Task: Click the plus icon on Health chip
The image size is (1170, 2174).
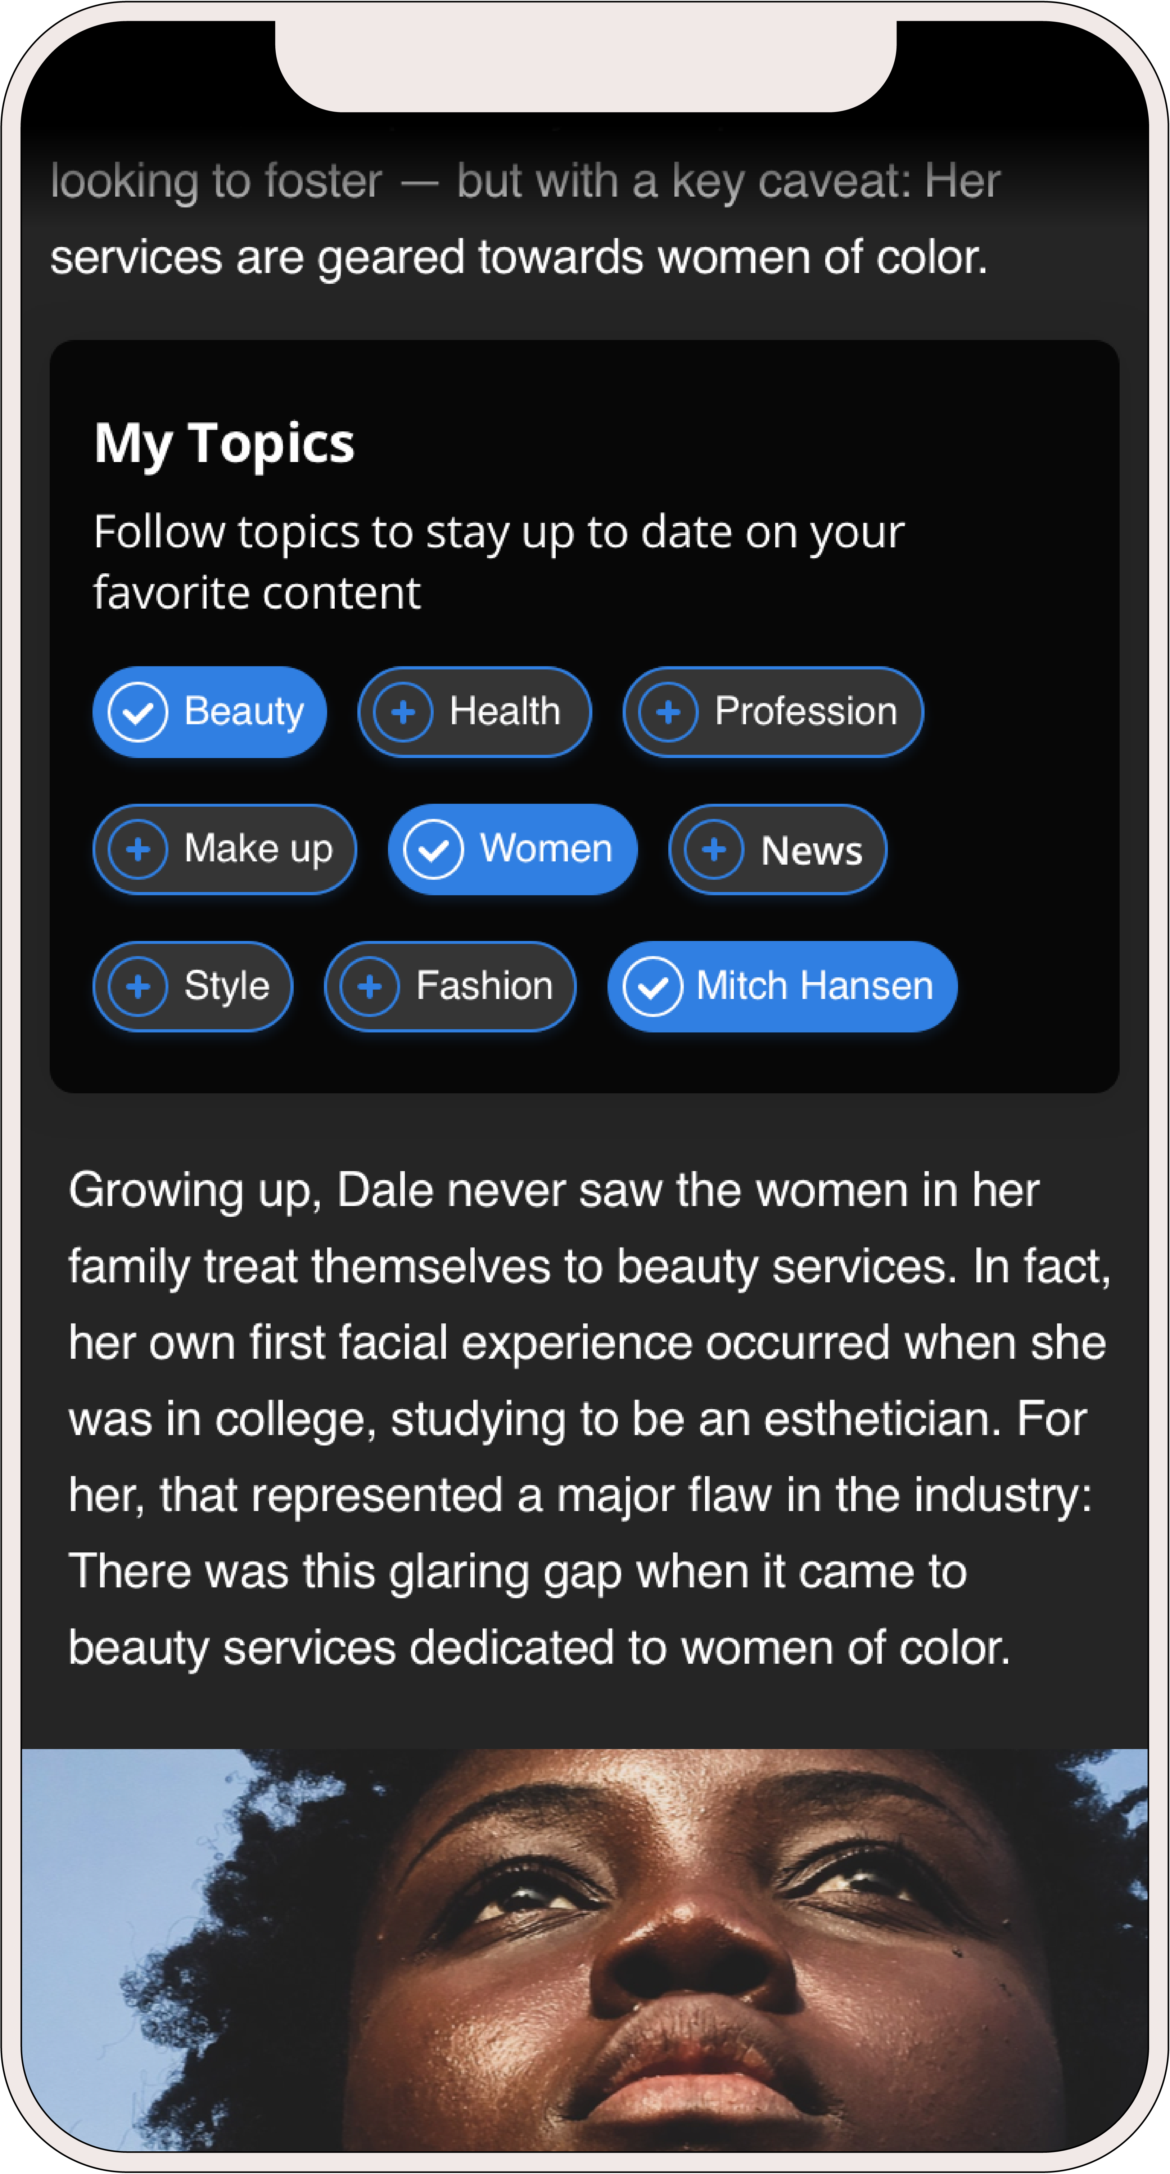Action: coord(403,712)
